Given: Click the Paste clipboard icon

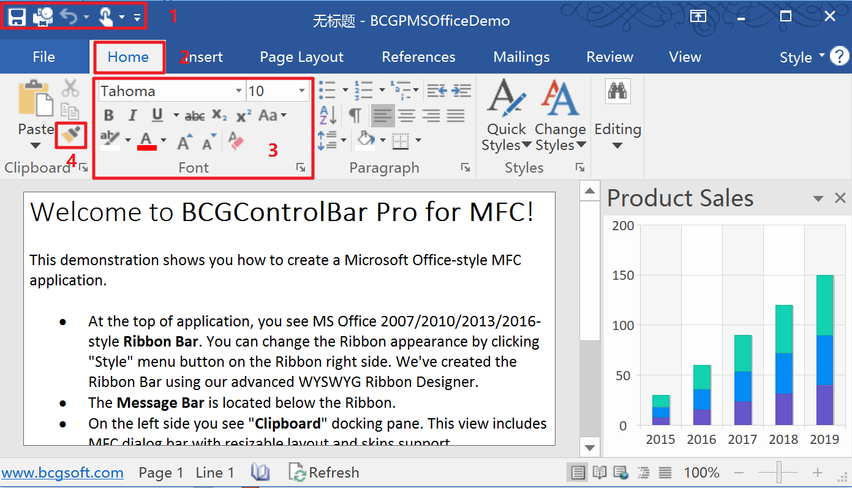Looking at the screenshot, I should pyautogui.click(x=35, y=98).
